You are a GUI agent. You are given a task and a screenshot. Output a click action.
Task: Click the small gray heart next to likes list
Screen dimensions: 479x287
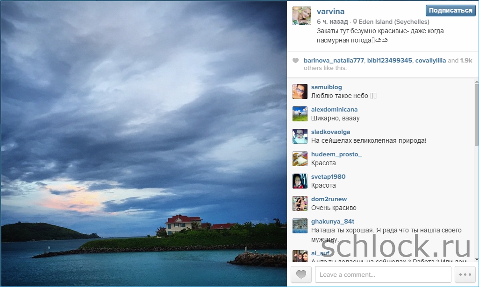295,60
